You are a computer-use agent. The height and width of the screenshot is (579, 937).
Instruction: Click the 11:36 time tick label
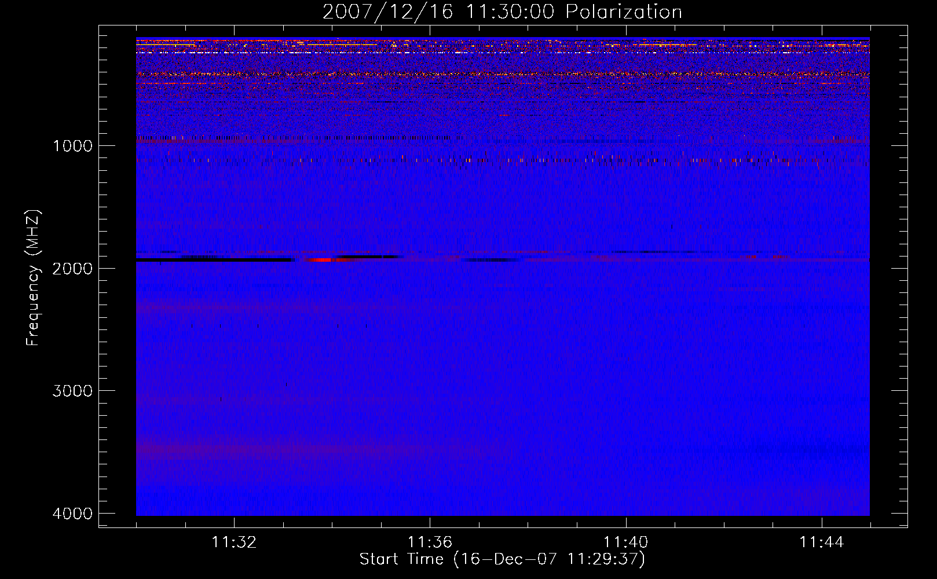(430, 543)
